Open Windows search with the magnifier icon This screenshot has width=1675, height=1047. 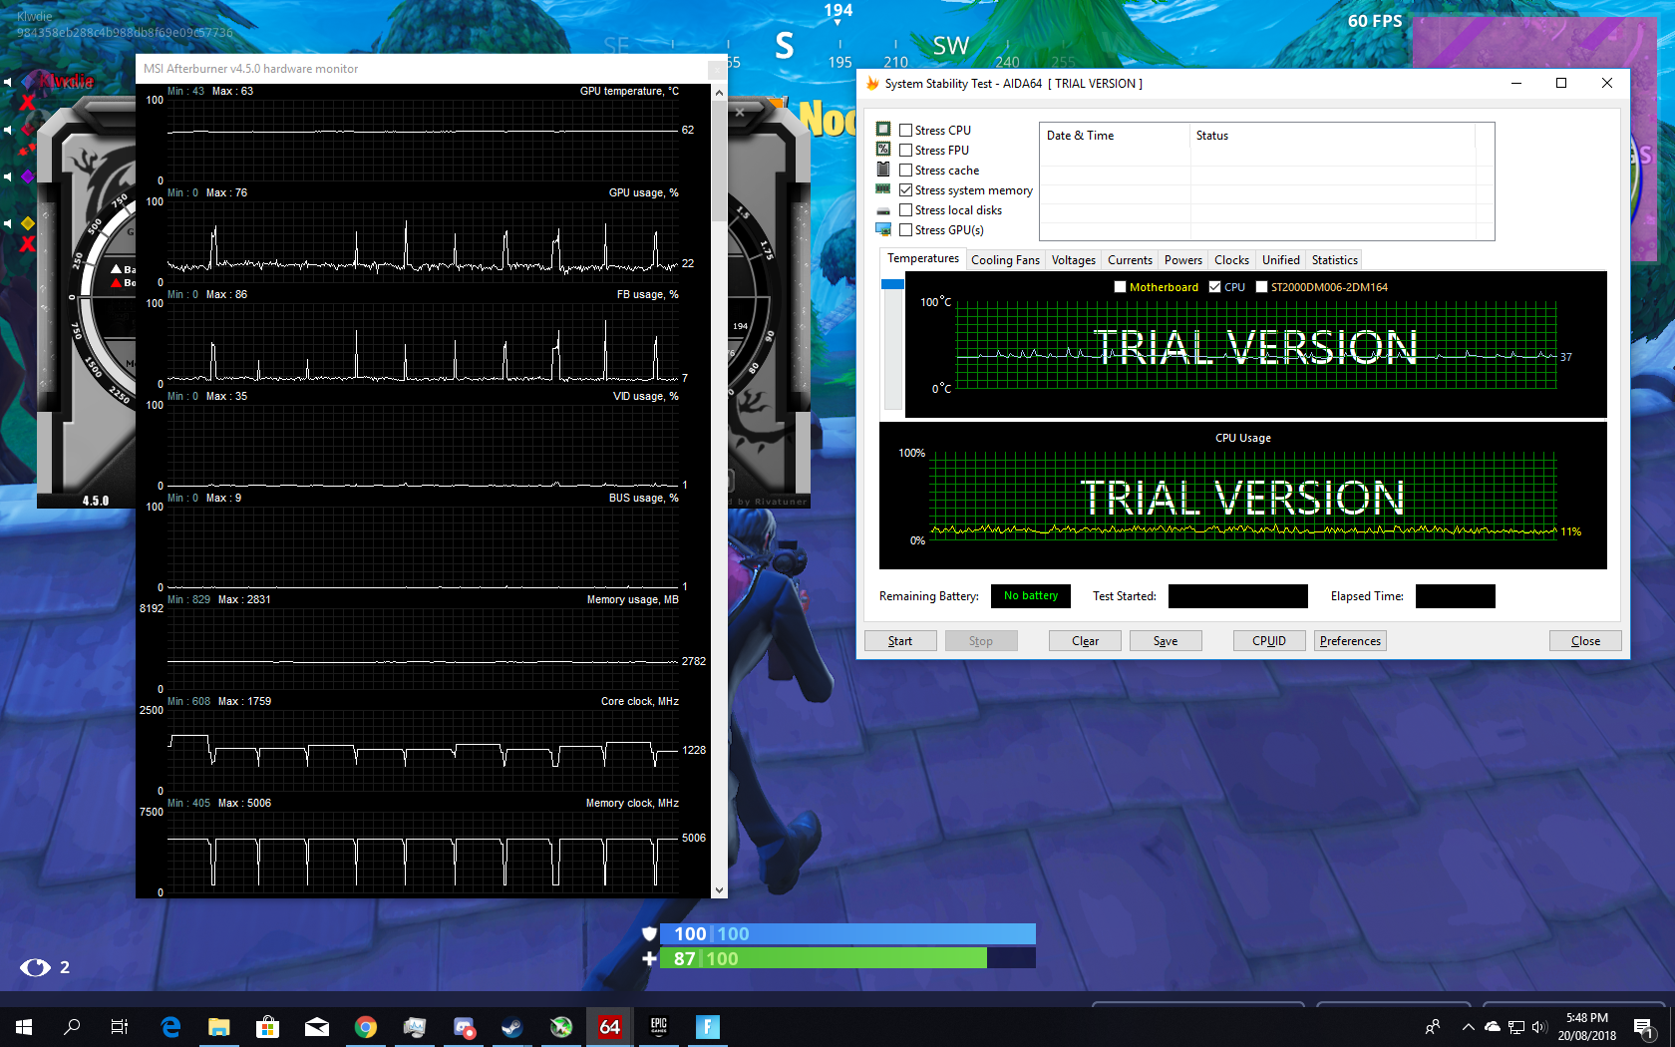coord(72,1026)
